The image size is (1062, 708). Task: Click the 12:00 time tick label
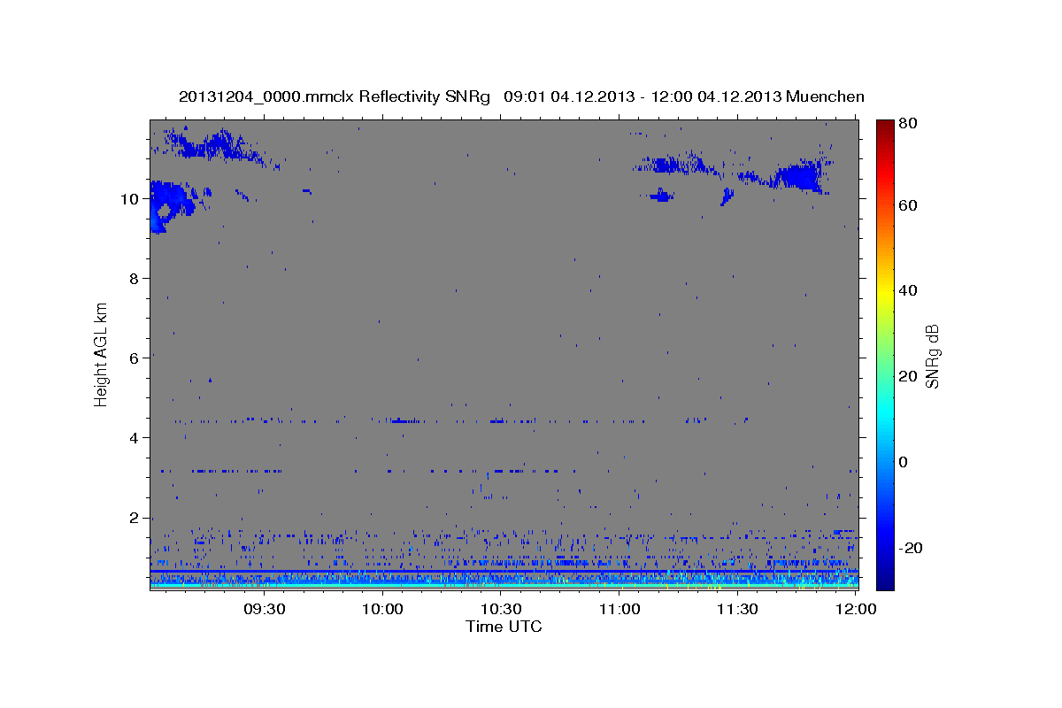point(856,610)
